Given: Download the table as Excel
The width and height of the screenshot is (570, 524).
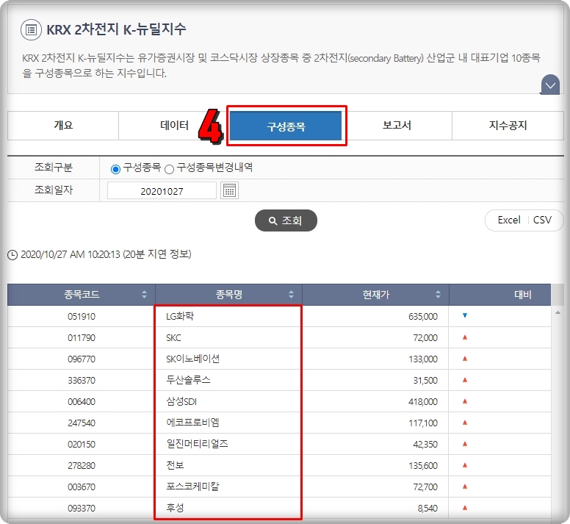Looking at the screenshot, I should coord(509,220).
